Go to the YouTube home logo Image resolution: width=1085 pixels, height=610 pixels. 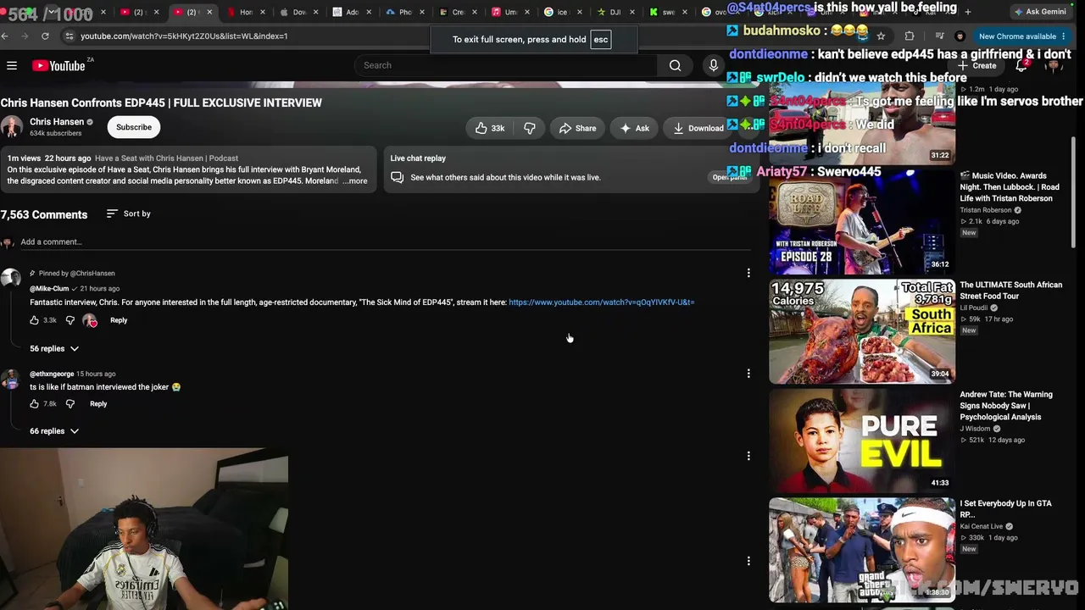click(58, 65)
